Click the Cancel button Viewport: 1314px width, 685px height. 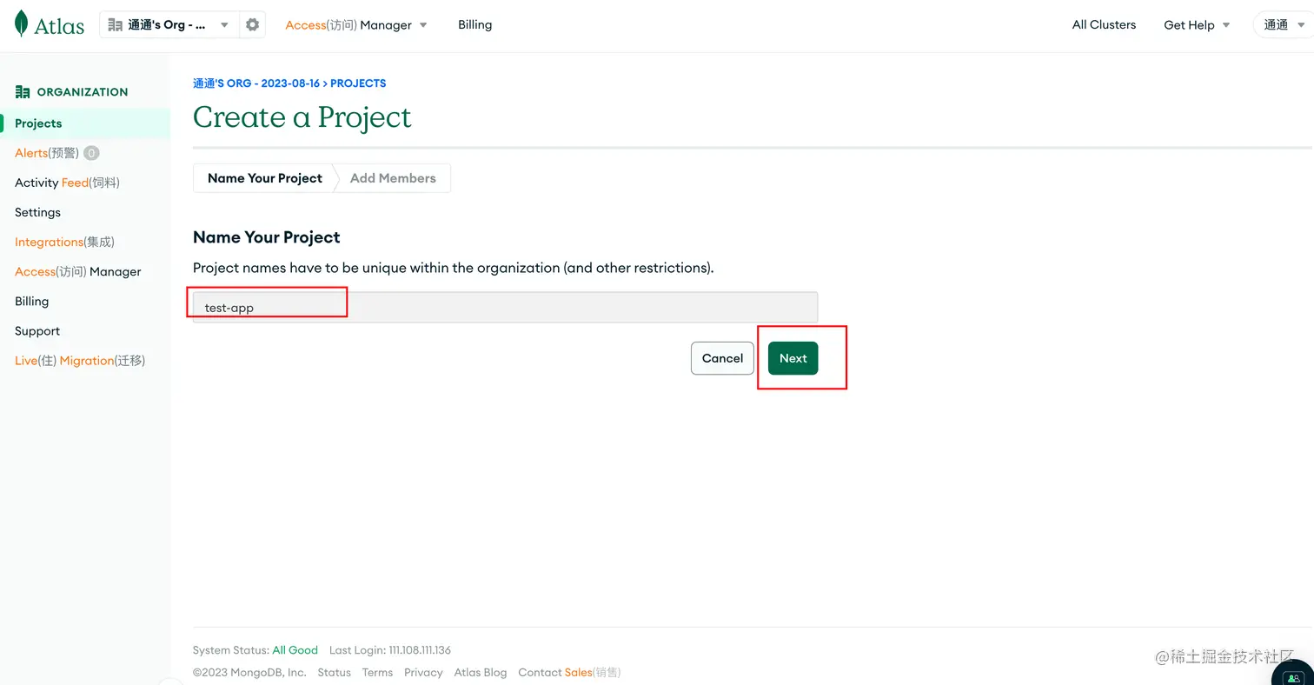point(722,358)
